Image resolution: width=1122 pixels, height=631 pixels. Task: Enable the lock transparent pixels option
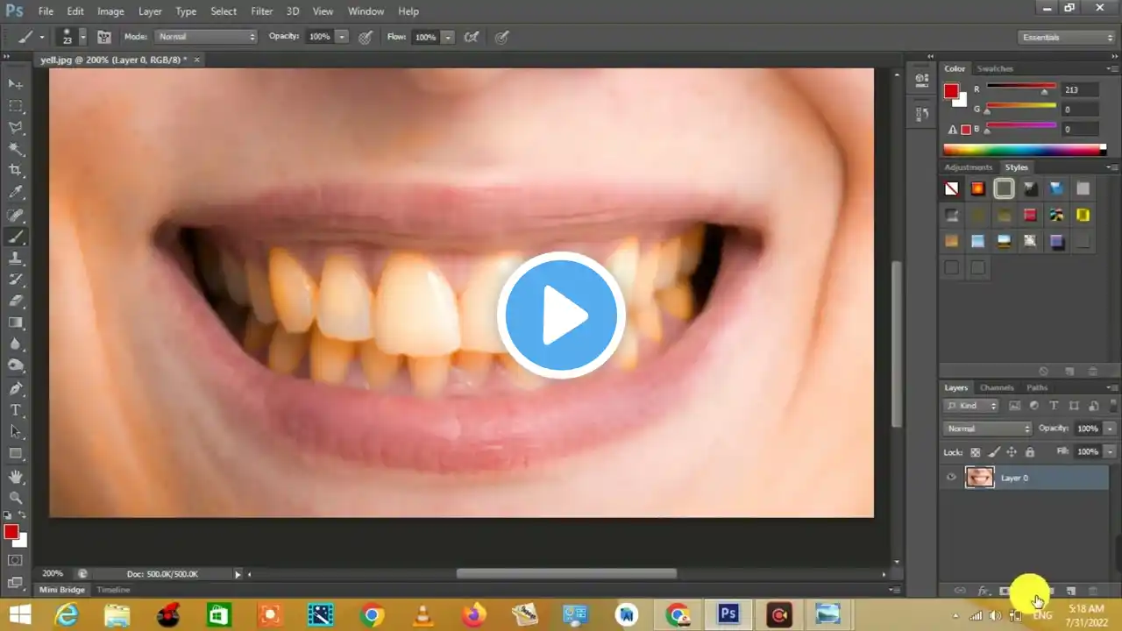pyautogui.click(x=975, y=451)
